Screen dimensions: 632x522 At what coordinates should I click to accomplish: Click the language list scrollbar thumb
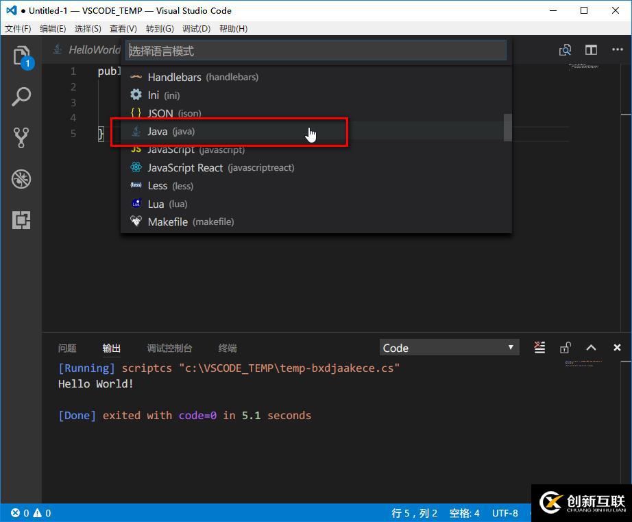[507, 128]
